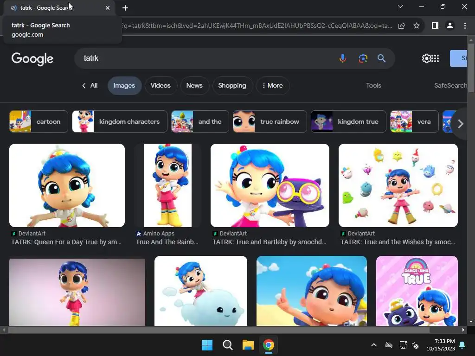Open the muted volume tray icon

coord(415,345)
